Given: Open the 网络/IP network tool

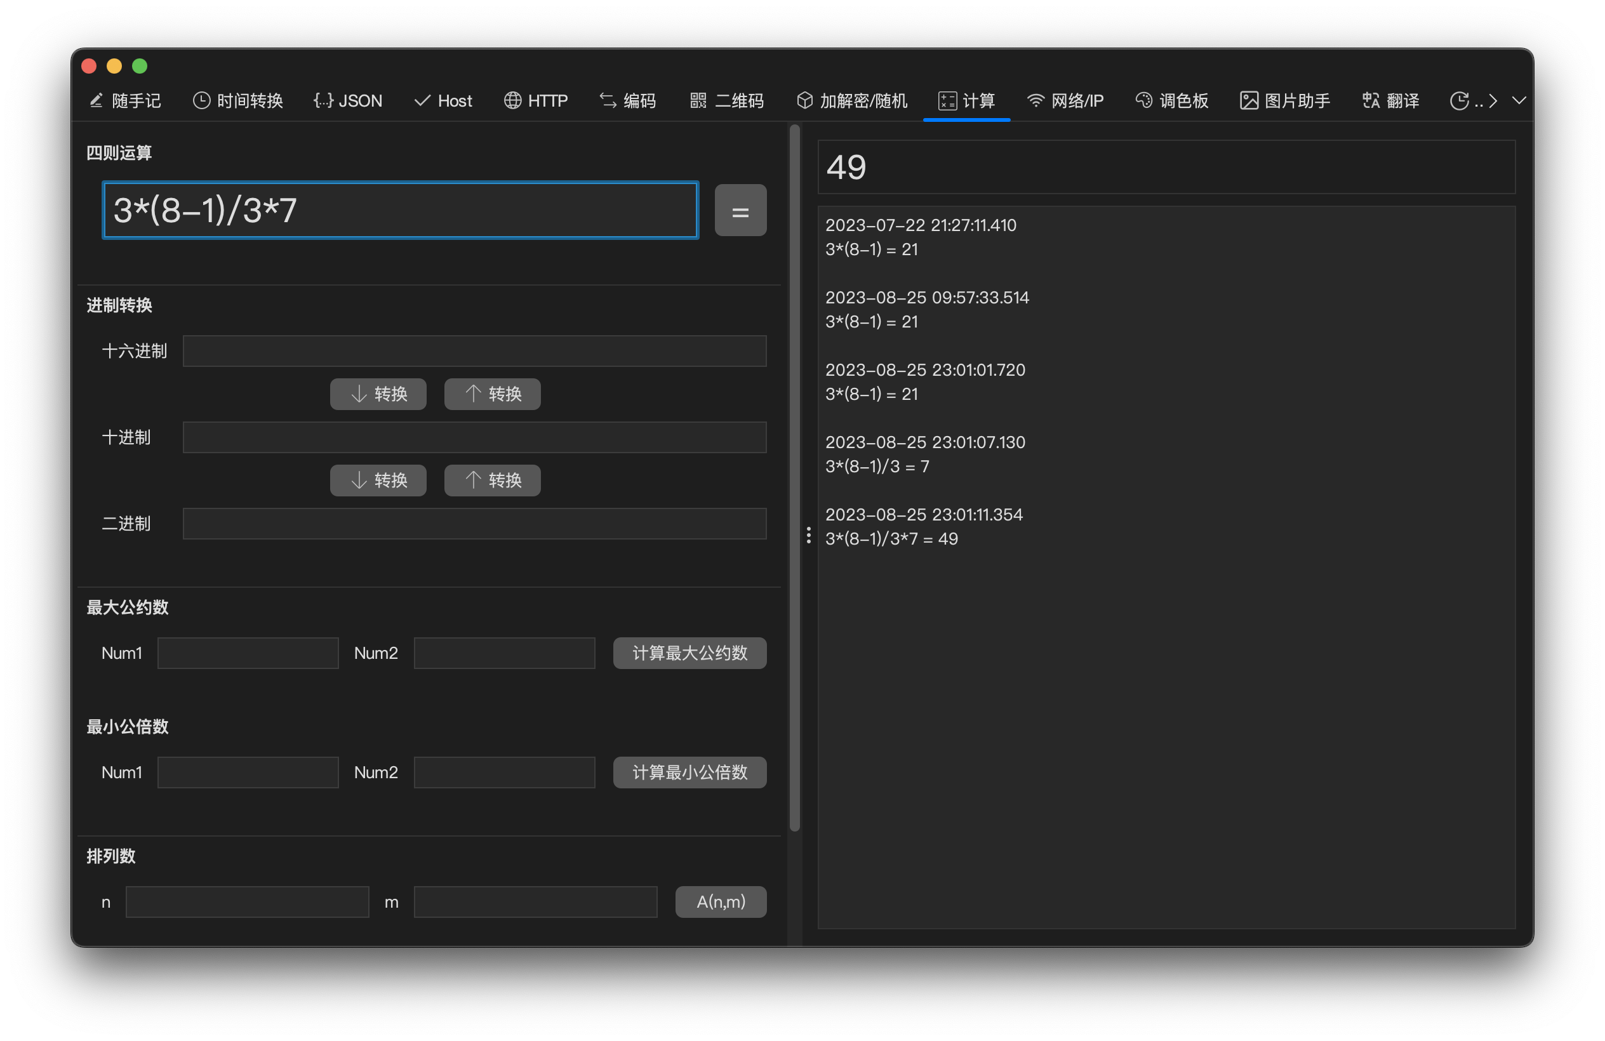Looking at the screenshot, I should tap(1065, 100).
